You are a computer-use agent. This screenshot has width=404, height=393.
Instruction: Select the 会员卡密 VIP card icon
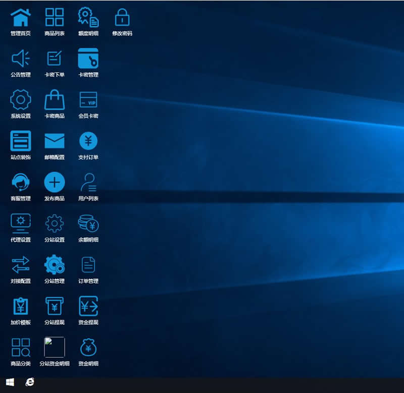[x=88, y=100]
